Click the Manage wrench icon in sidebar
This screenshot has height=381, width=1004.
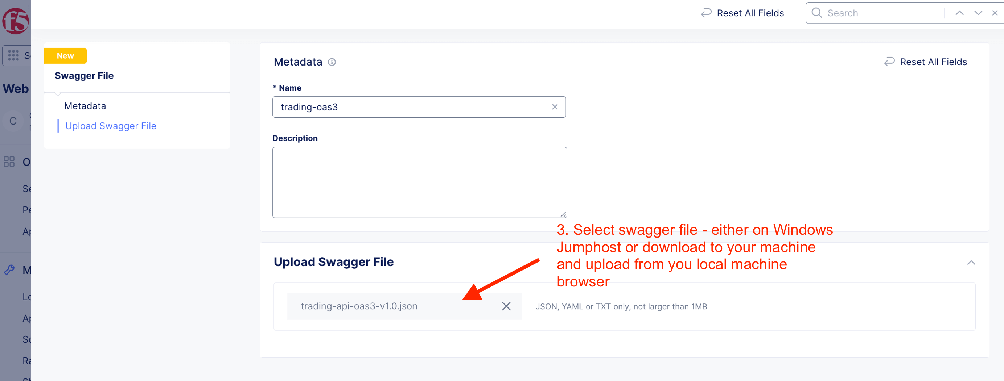pyautogui.click(x=9, y=270)
